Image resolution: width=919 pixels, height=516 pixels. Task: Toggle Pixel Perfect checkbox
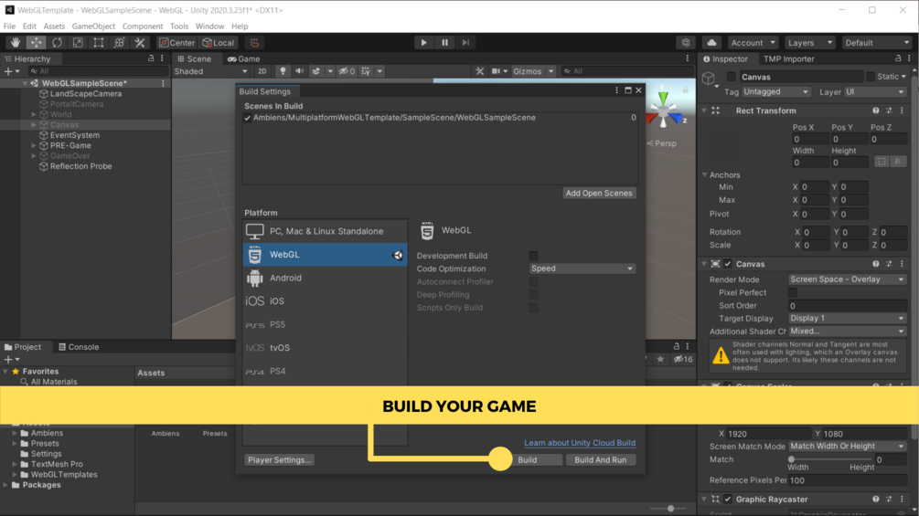point(793,292)
